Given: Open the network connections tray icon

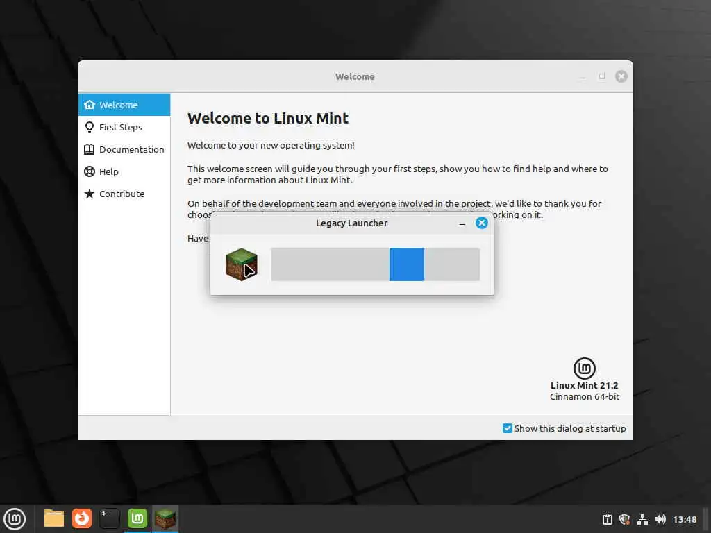Looking at the screenshot, I should point(642,519).
